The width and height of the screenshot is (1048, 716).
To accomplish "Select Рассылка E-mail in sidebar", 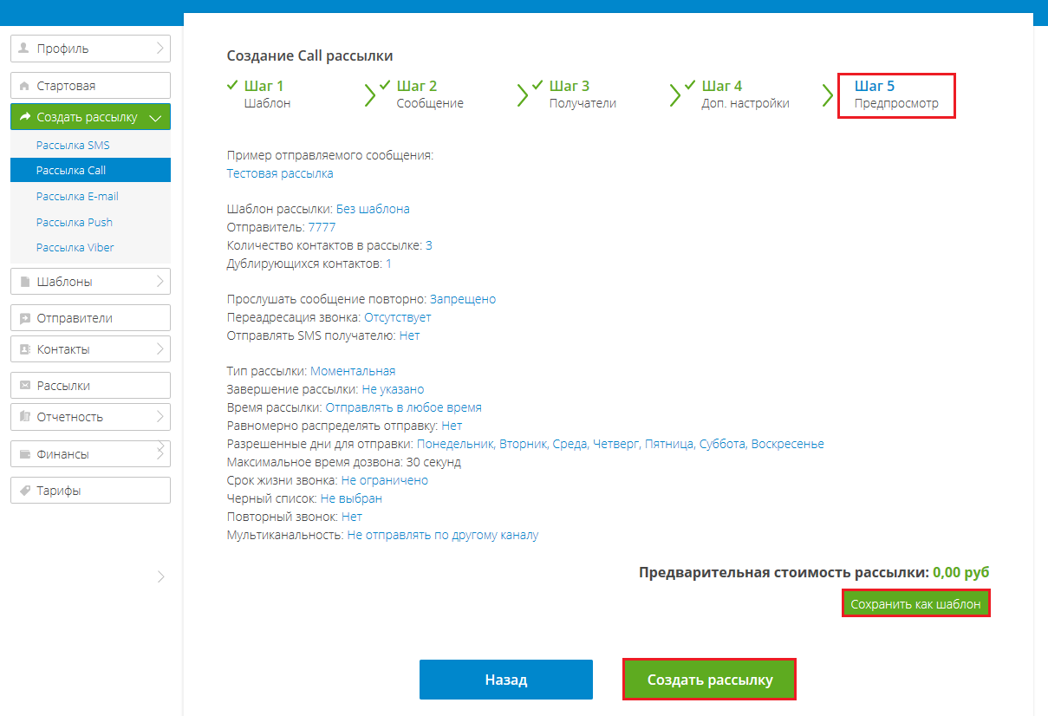I will pos(77,197).
